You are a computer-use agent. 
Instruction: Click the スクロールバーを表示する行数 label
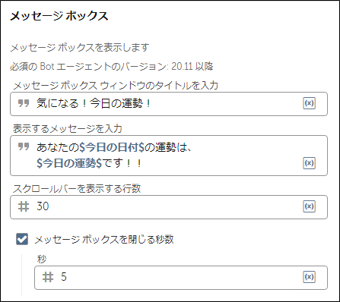[77, 188]
